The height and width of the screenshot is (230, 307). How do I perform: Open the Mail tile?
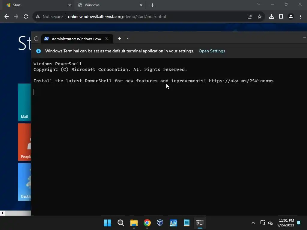(25, 102)
